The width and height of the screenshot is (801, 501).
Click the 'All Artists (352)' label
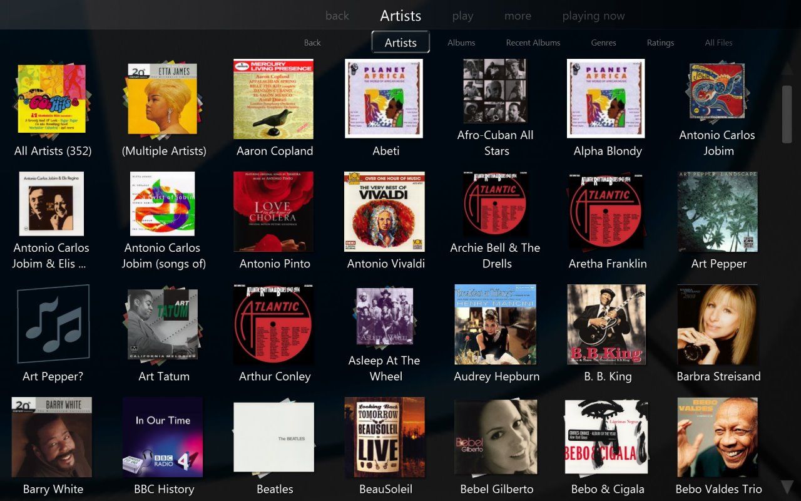(x=53, y=151)
